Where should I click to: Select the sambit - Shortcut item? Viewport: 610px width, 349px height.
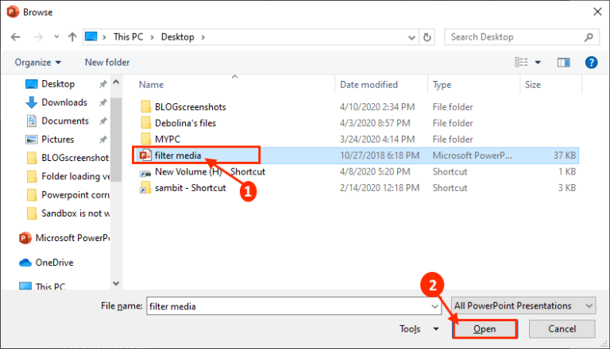(191, 188)
